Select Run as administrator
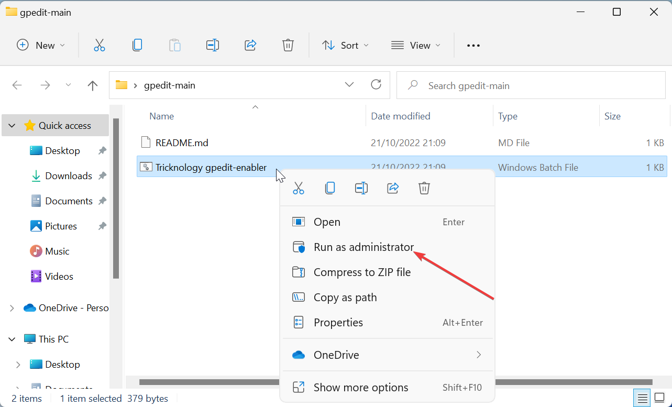This screenshot has width=672, height=407. (x=388, y=247)
